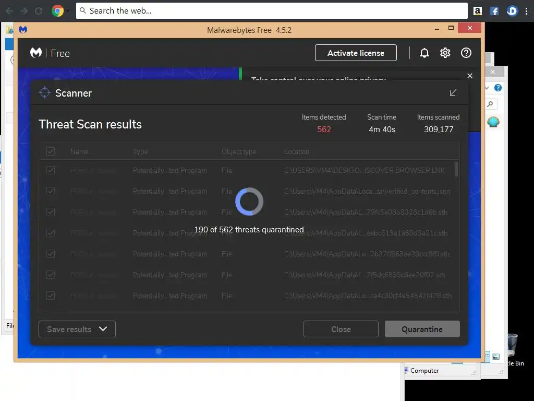Uncheck the DISCOVER BROWSER.LNK threat row
The width and height of the screenshot is (534, 401).
coord(51,170)
